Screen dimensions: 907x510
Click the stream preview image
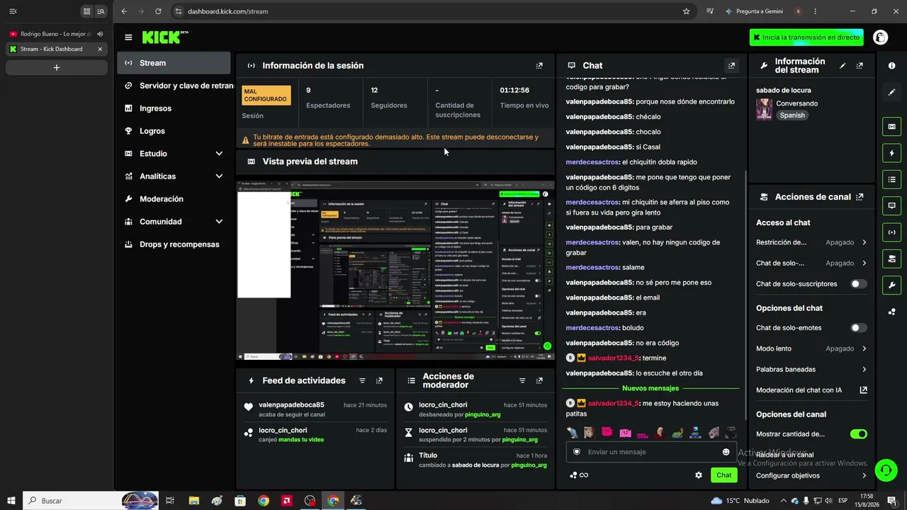[395, 270]
